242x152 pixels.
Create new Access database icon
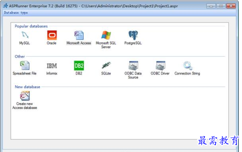(x=25, y=96)
